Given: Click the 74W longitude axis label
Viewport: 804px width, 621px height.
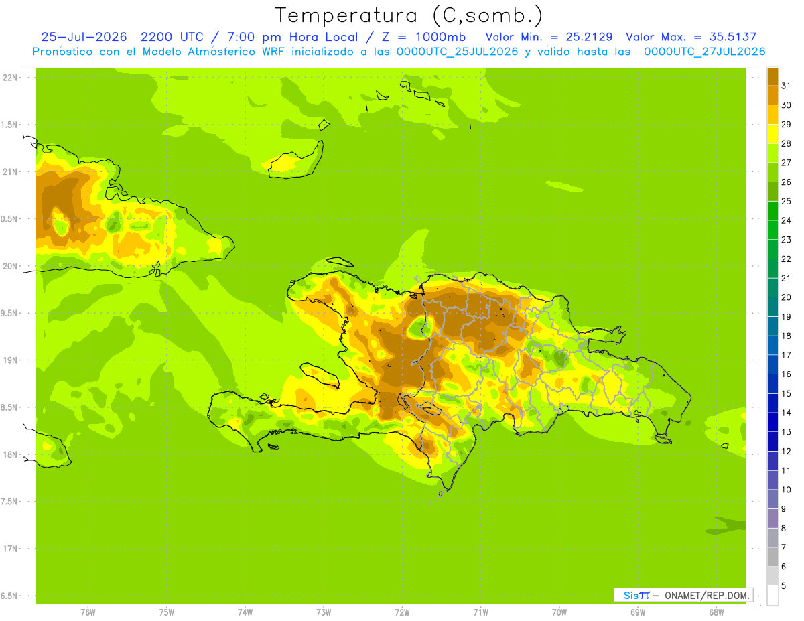Looking at the screenshot, I should tap(245, 612).
